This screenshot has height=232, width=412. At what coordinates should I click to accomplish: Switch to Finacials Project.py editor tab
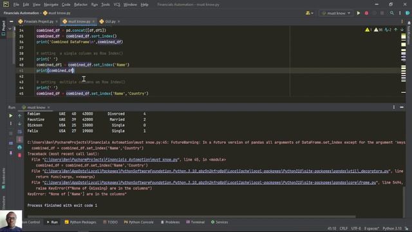click(x=39, y=21)
